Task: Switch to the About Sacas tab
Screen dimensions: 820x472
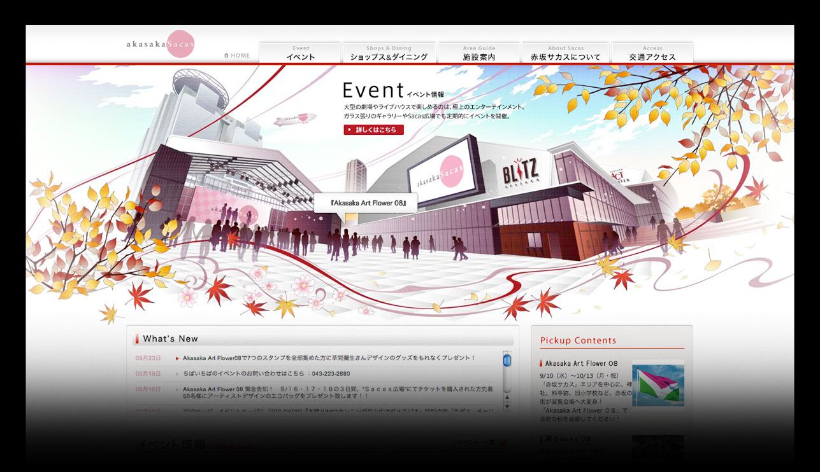Action: click(566, 53)
